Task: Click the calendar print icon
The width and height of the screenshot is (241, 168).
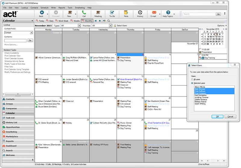Action: (x=104, y=21)
